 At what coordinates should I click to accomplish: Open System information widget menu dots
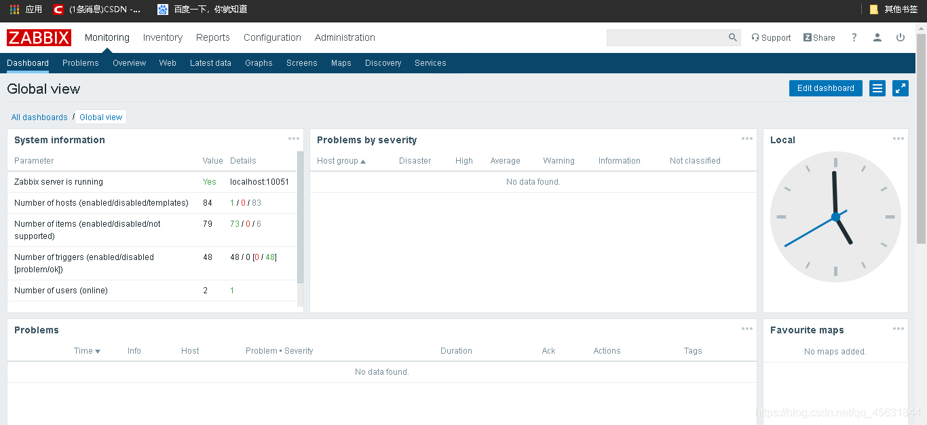tap(294, 138)
